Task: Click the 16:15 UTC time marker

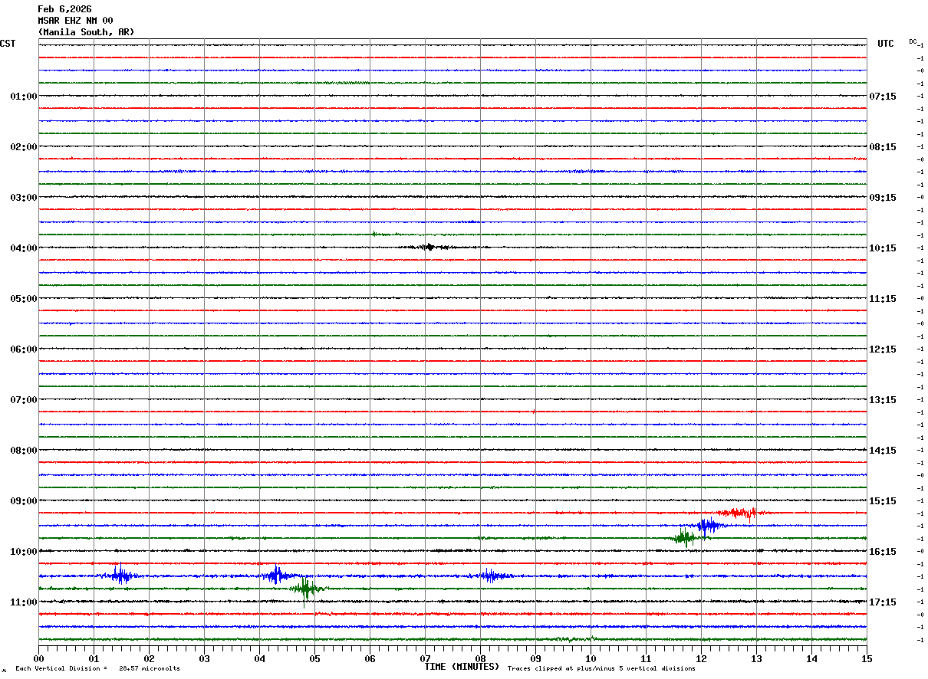Action: coord(882,552)
